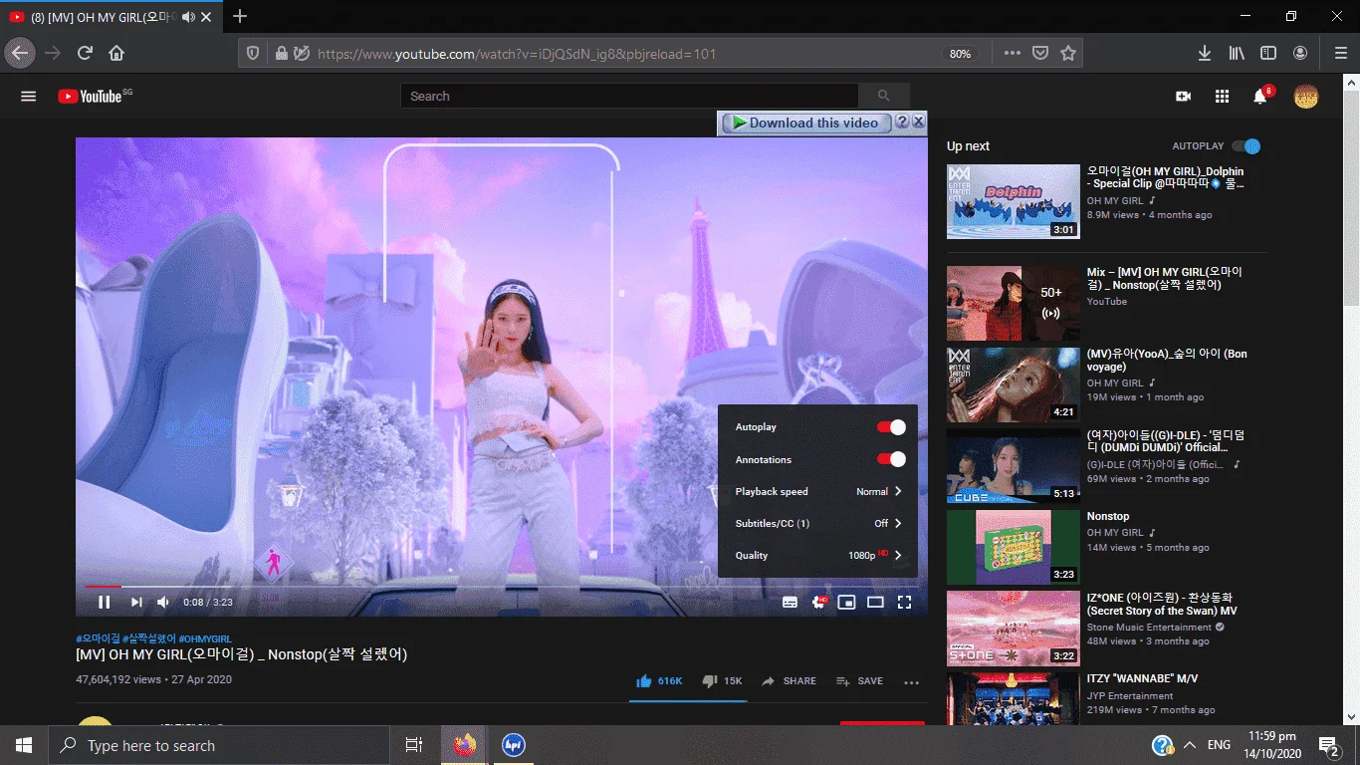Open more actions for the video
The image size is (1360, 765).
911,682
